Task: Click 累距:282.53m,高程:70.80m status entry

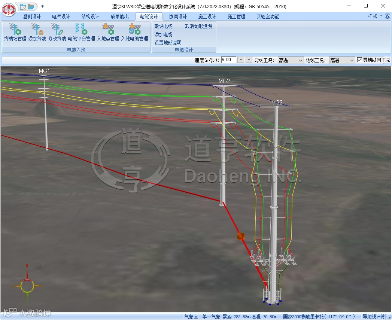Action: pos(250,317)
